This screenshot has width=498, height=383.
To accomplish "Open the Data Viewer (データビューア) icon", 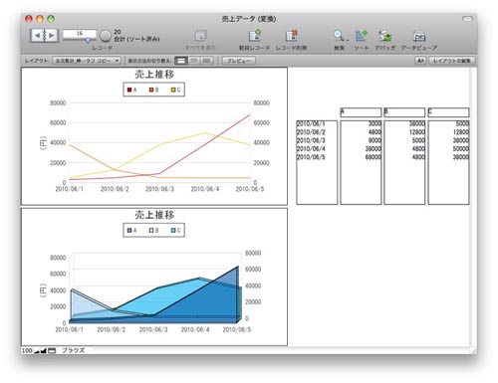I will (x=419, y=36).
